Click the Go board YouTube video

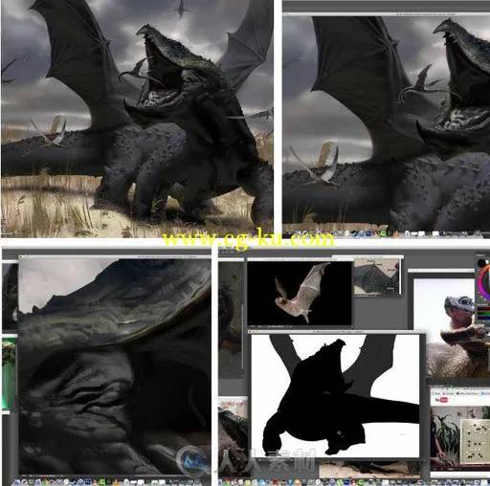point(460,435)
